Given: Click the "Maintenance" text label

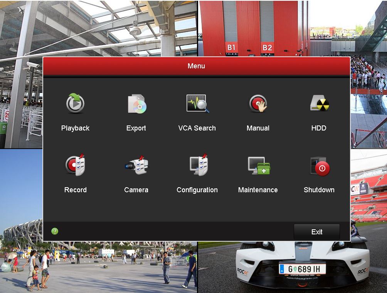Looking at the screenshot, I should [x=258, y=190].
